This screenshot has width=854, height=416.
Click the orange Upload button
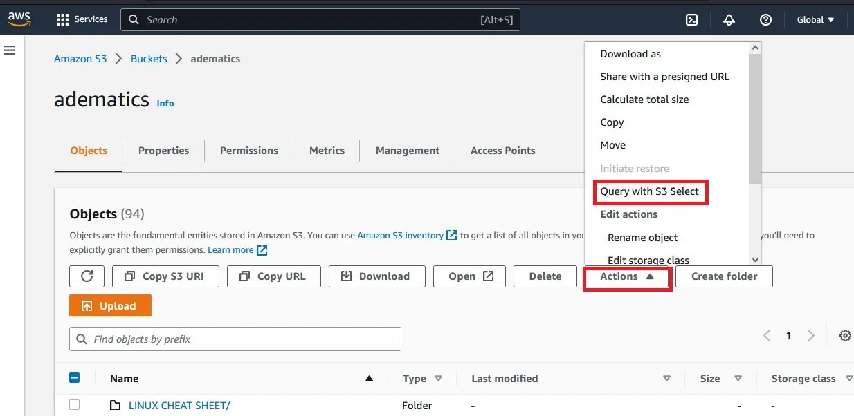coord(110,306)
